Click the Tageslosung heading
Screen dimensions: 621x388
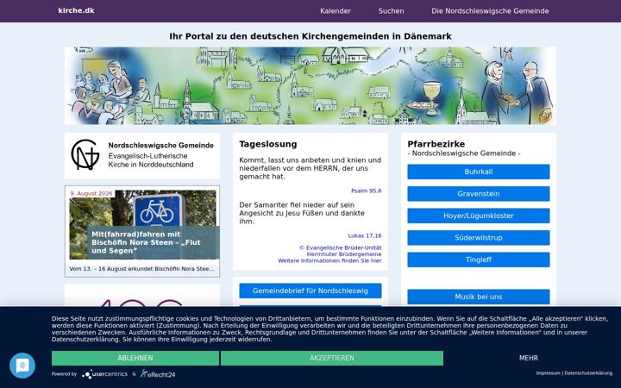pyautogui.click(x=268, y=144)
